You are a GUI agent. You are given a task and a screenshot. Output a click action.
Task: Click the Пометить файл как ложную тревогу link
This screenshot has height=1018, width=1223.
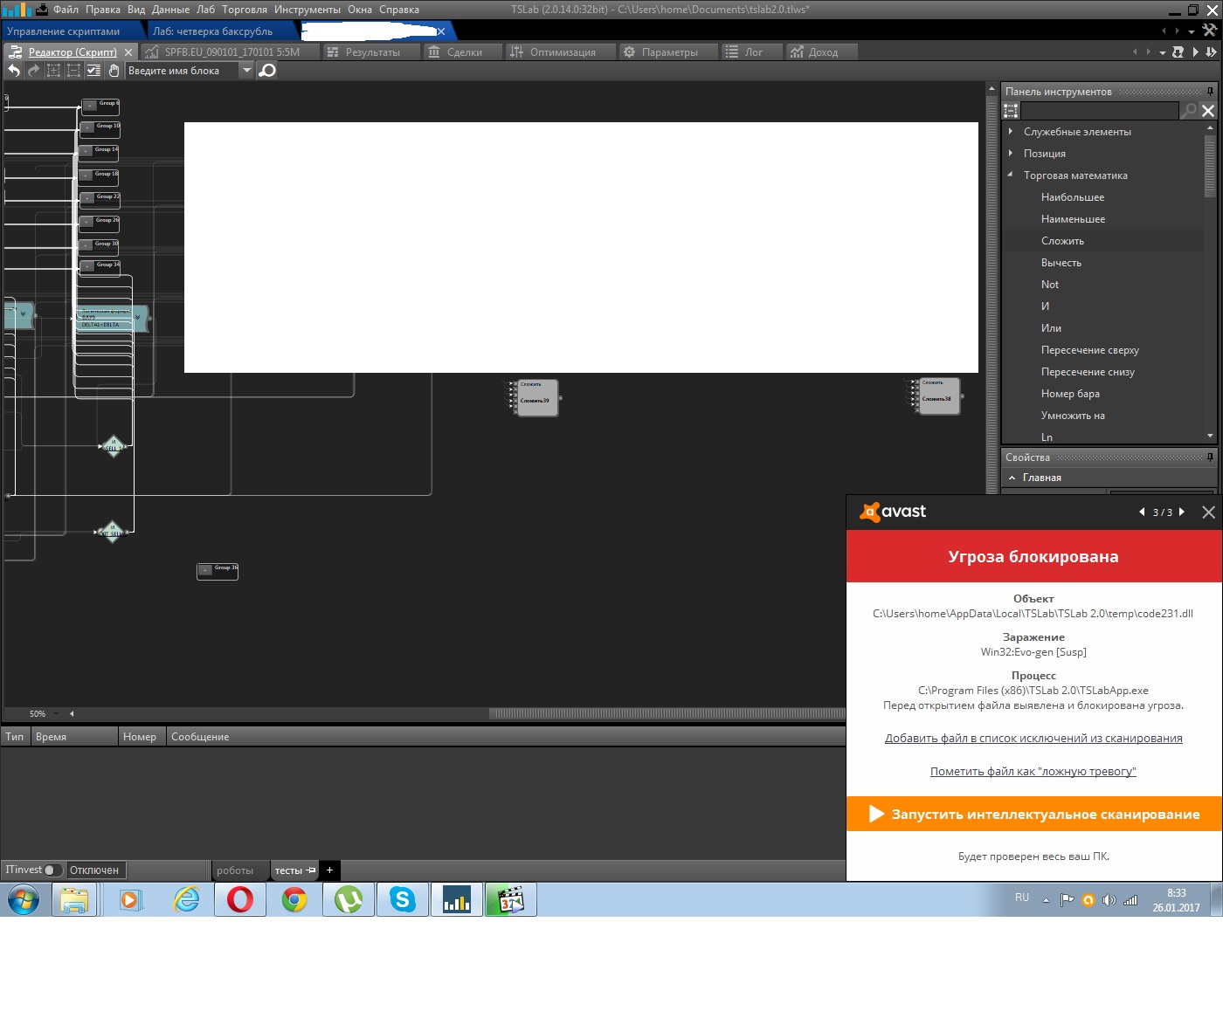click(1033, 772)
